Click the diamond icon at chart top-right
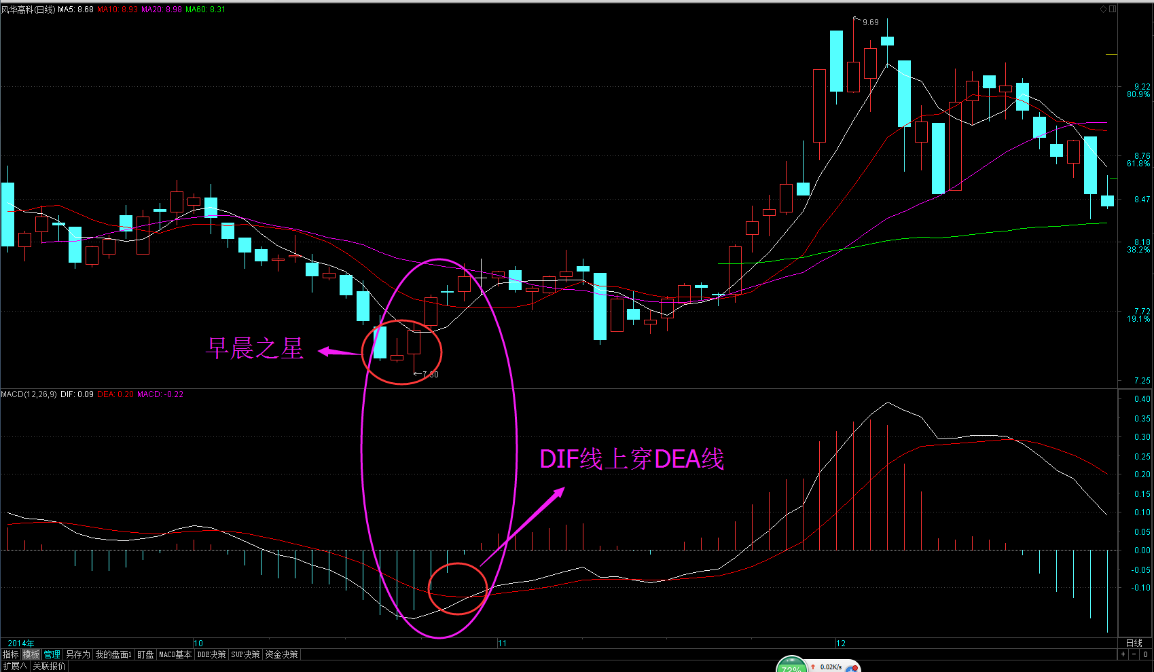 (1104, 9)
